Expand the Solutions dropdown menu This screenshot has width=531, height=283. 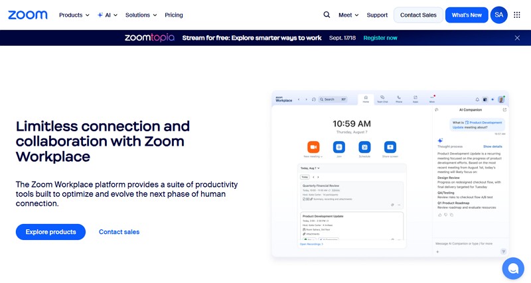(141, 15)
